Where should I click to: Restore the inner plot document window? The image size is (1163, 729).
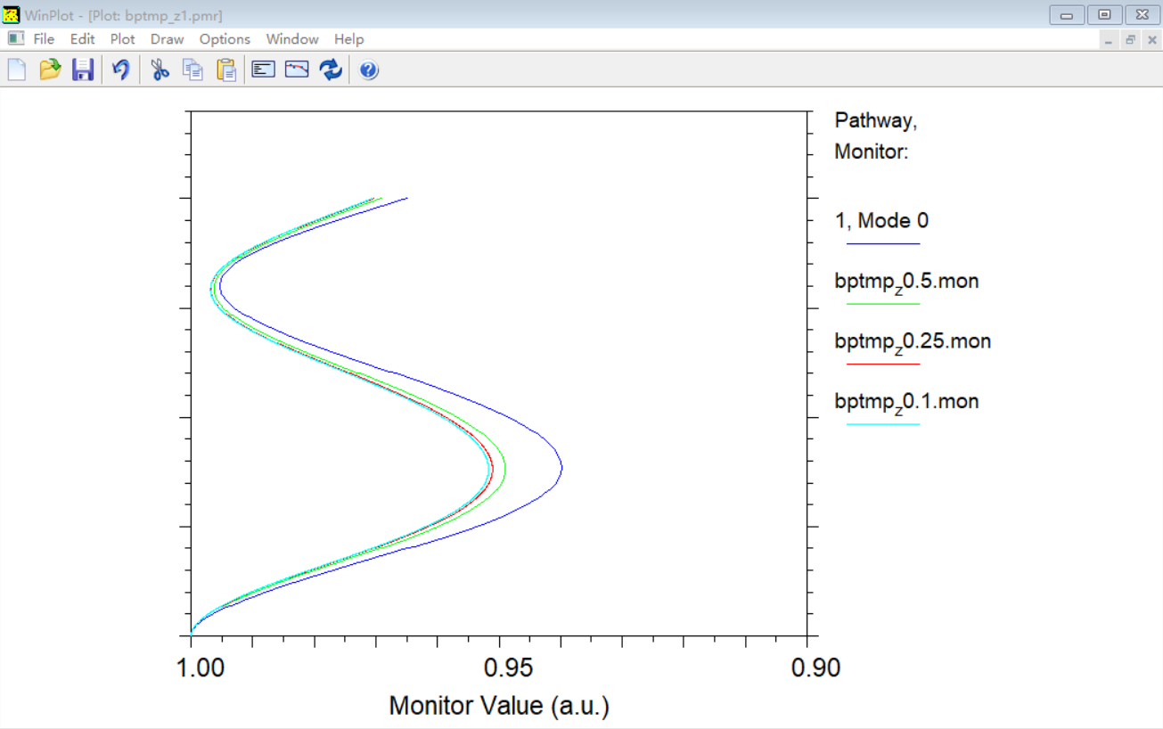[x=1130, y=40]
